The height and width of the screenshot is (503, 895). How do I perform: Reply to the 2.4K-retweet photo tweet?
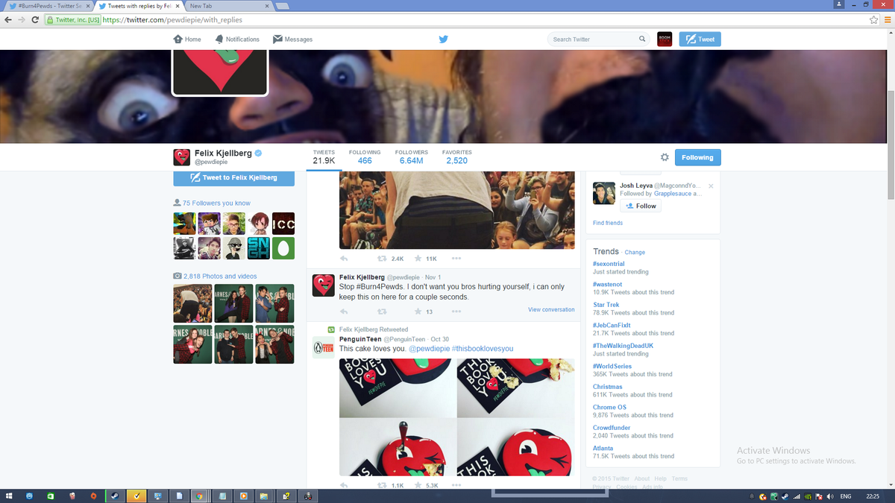point(344,259)
